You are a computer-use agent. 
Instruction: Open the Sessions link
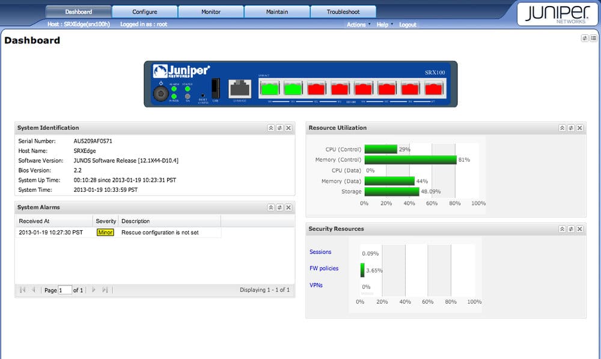[x=320, y=252]
